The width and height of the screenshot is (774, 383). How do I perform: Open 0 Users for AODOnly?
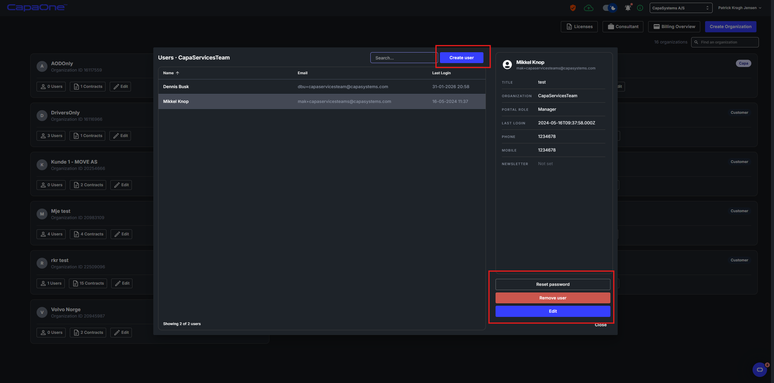(51, 87)
